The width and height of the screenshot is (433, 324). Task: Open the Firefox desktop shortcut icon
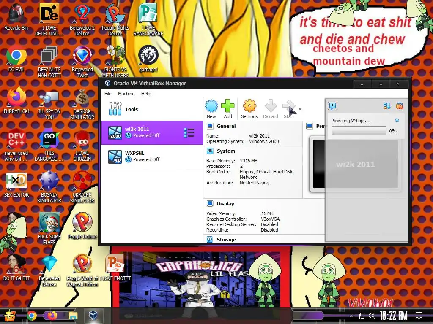click(x=16, y=100)
